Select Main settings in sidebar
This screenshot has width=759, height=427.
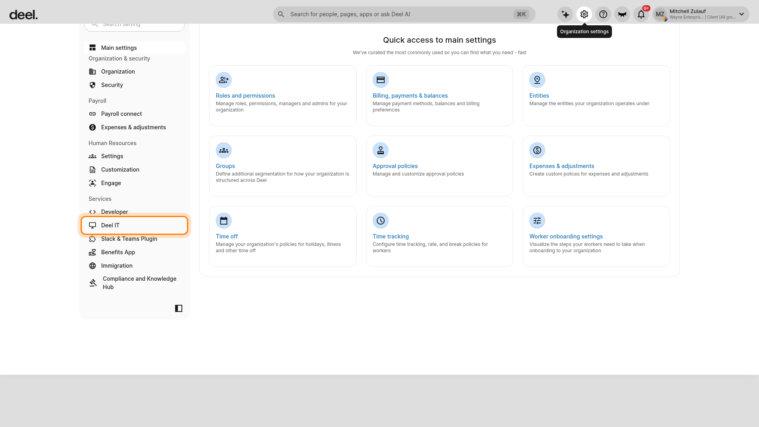tap(134, 47)
